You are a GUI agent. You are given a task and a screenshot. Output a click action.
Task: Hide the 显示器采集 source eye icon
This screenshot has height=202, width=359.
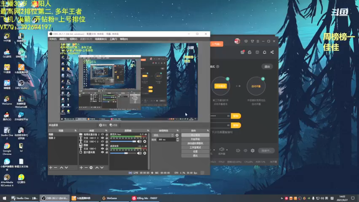102,152
